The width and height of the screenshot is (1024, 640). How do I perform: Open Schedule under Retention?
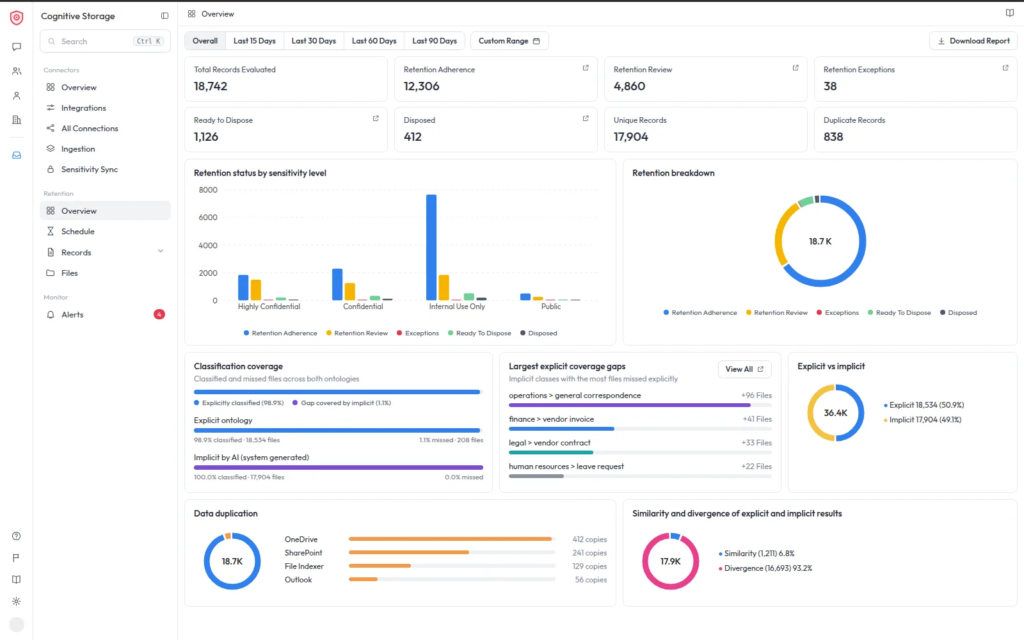[x=105, y=232]
